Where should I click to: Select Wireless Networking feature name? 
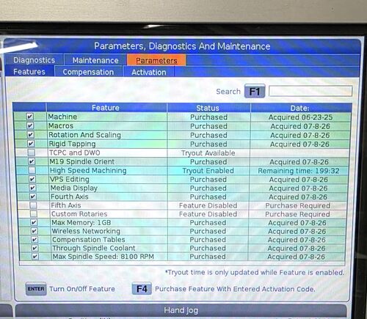(86, 231)
